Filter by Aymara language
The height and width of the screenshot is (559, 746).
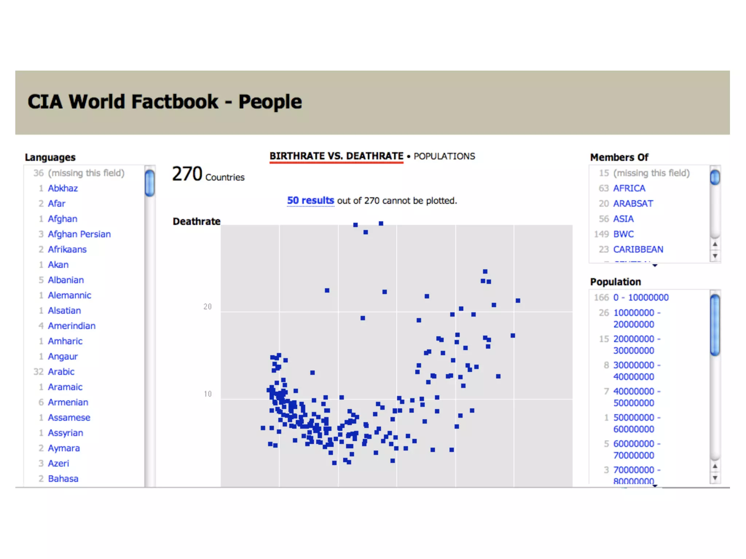64,448
